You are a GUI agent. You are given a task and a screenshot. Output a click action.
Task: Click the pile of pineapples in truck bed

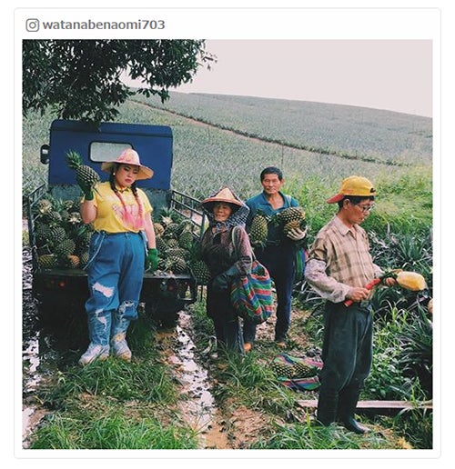click(x=58, y=236)
